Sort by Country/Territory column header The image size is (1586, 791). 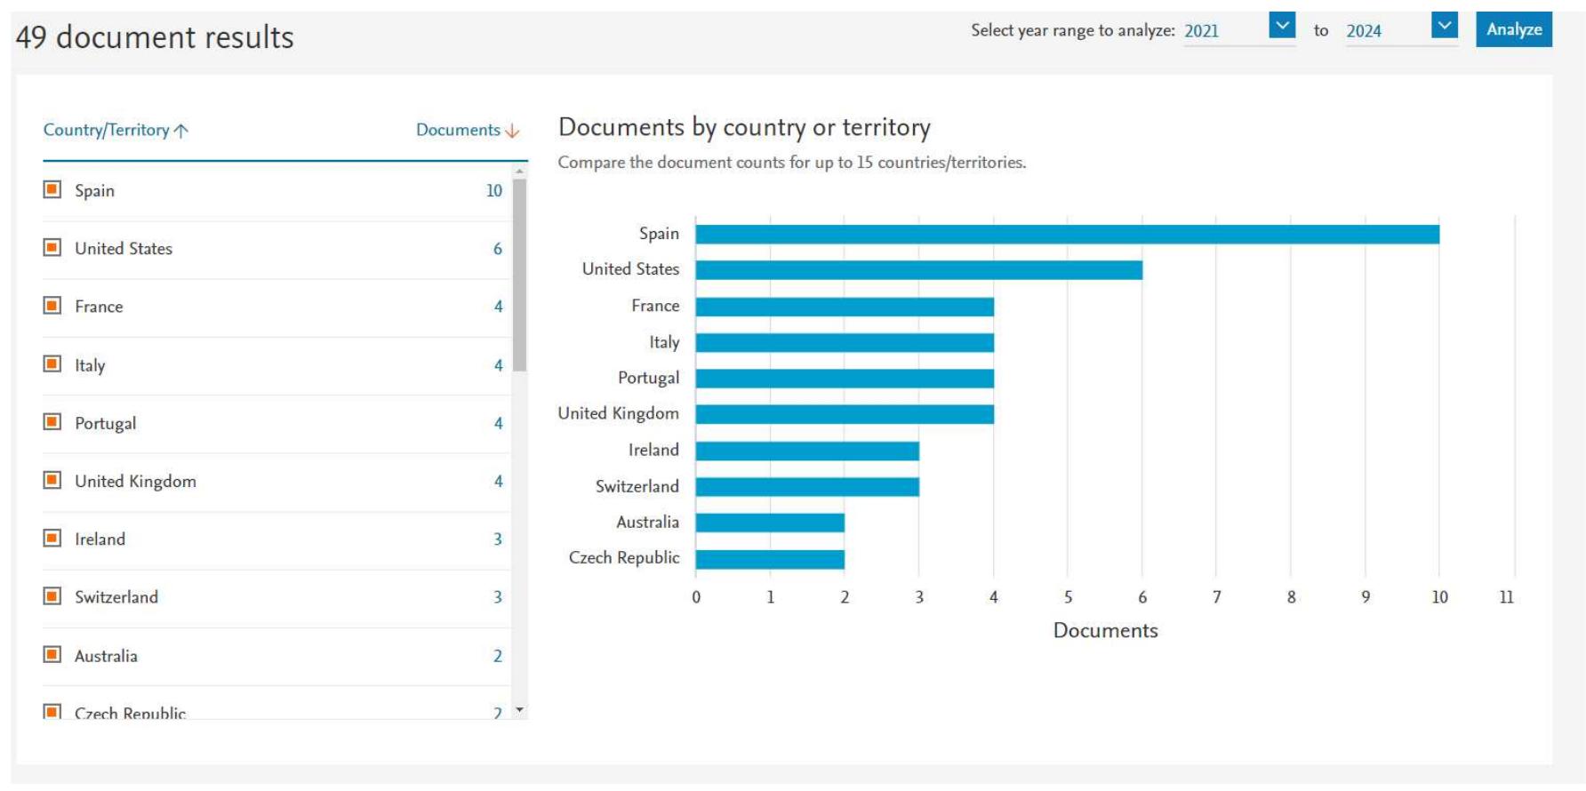(x=116, y=130)
